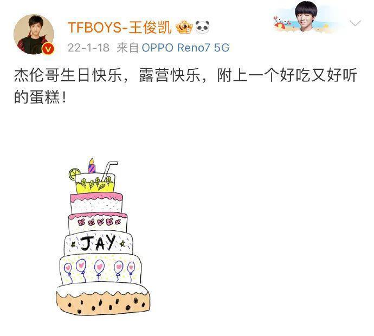Click the gold crown membership icon
Viewport: 374px width, 336px height.
tap(184, 27)
